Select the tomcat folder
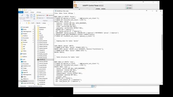 pos(41,35)
